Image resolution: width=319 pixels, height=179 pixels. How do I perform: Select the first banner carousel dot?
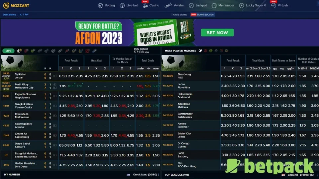tap(145, 43)
